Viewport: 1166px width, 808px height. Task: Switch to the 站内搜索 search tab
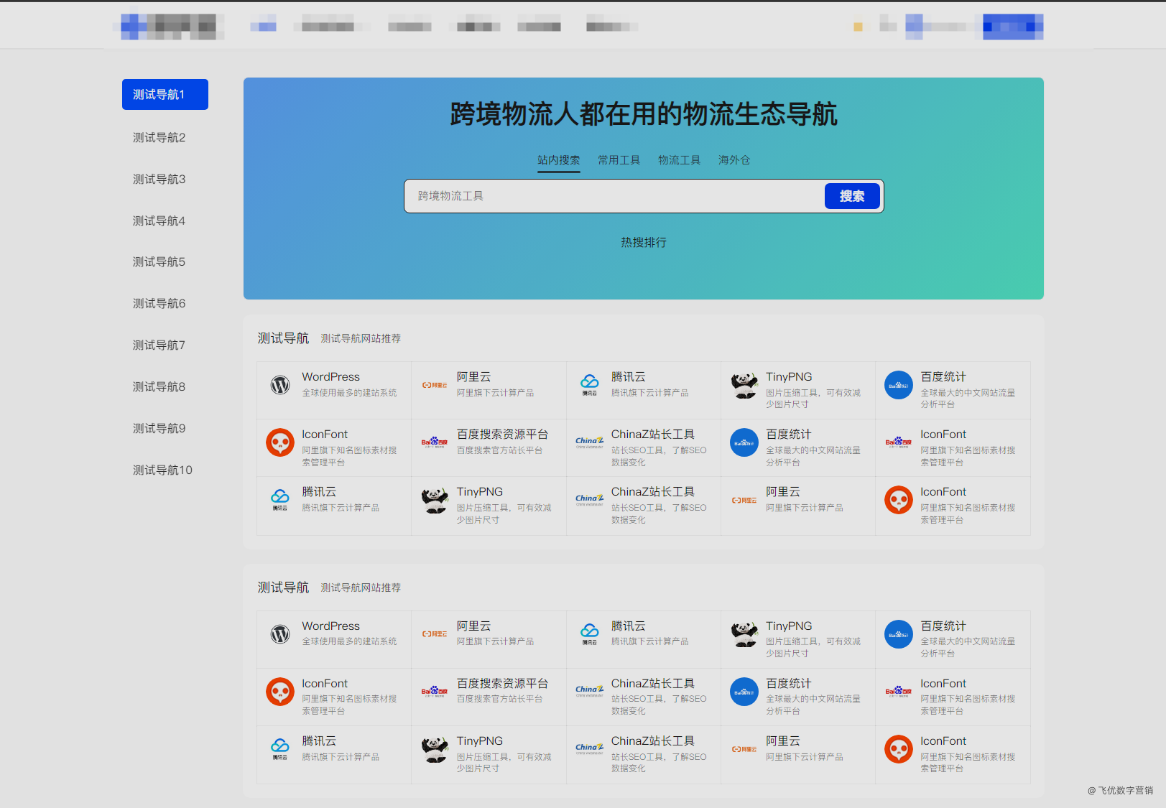pos(559,160)
